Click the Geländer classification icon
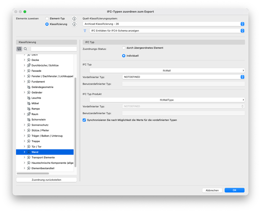Viewport: 261px width, 212px height. pos(29,92)
